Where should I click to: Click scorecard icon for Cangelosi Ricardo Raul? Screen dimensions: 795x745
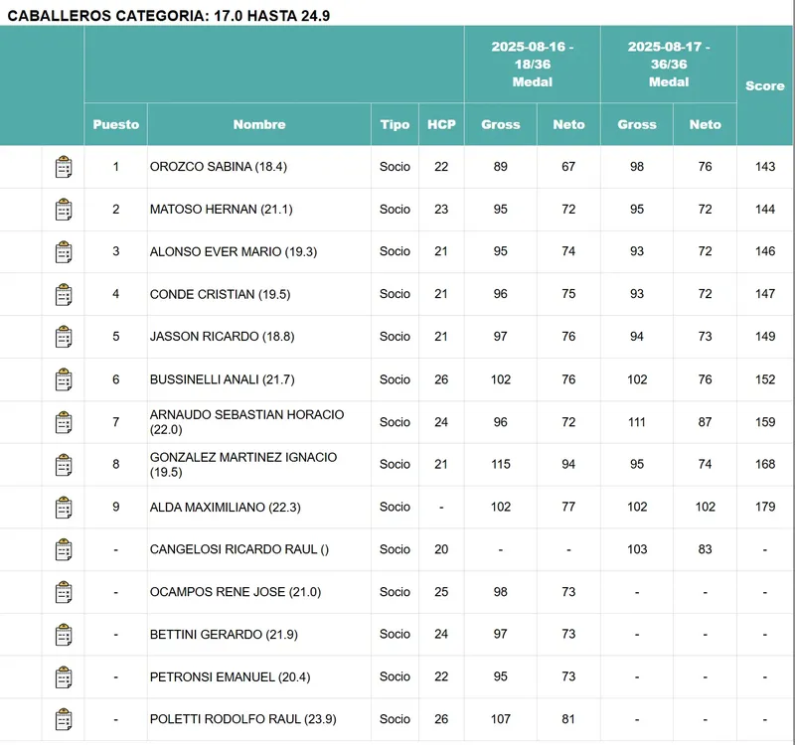coord(64,549)
